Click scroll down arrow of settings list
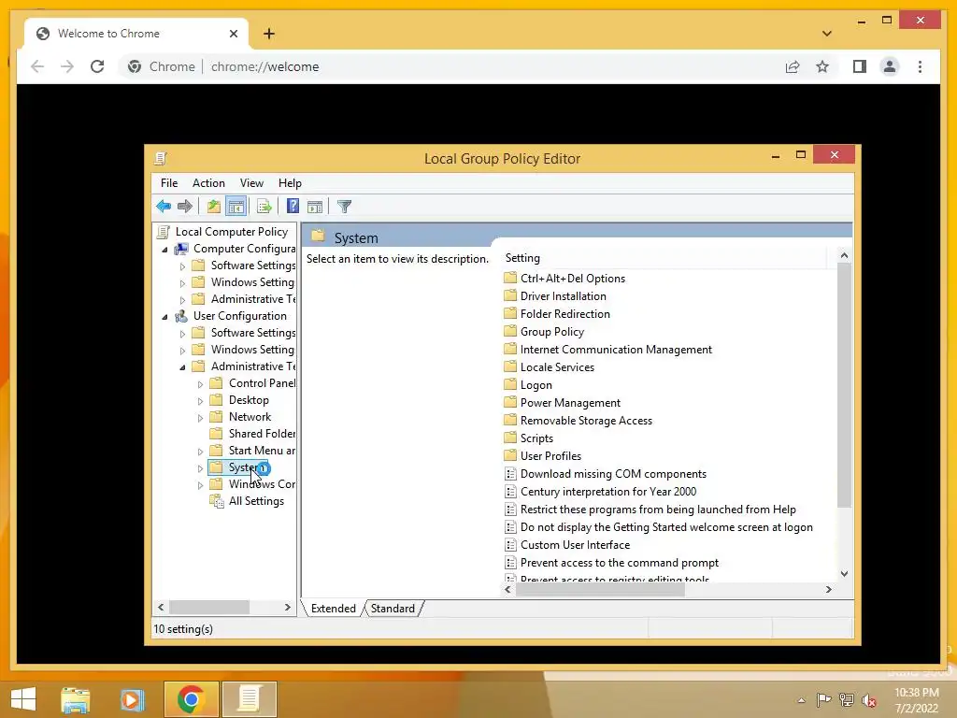Viewport: 957px width, 718px height. click(844, 573)
